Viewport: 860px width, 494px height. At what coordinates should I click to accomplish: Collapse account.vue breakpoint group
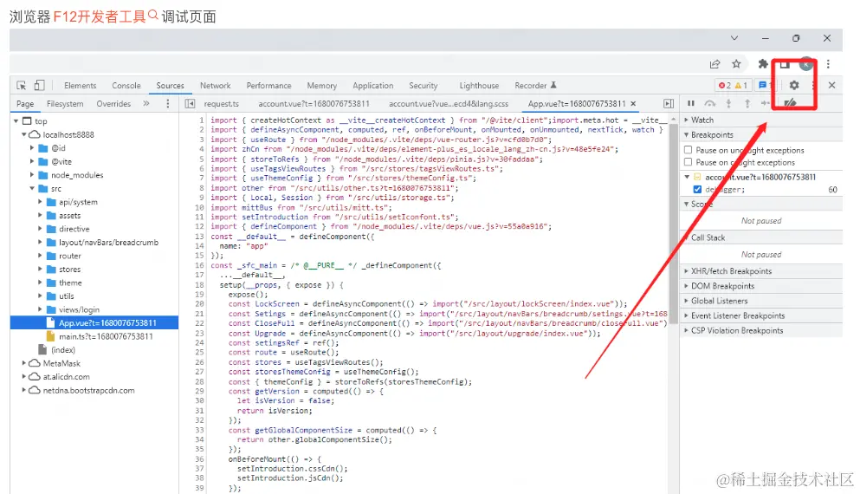click(687, 177)
